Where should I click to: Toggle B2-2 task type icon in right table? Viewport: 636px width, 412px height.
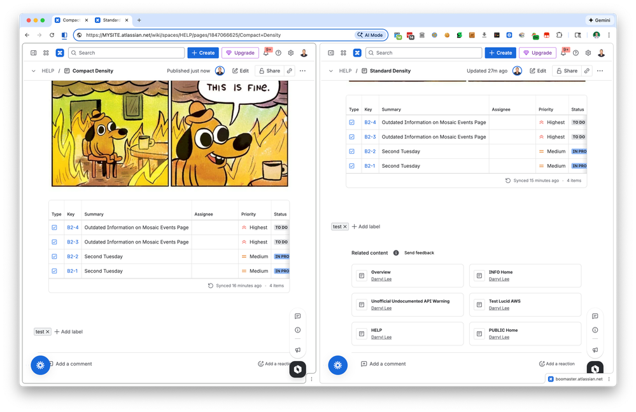click(351, 151)
